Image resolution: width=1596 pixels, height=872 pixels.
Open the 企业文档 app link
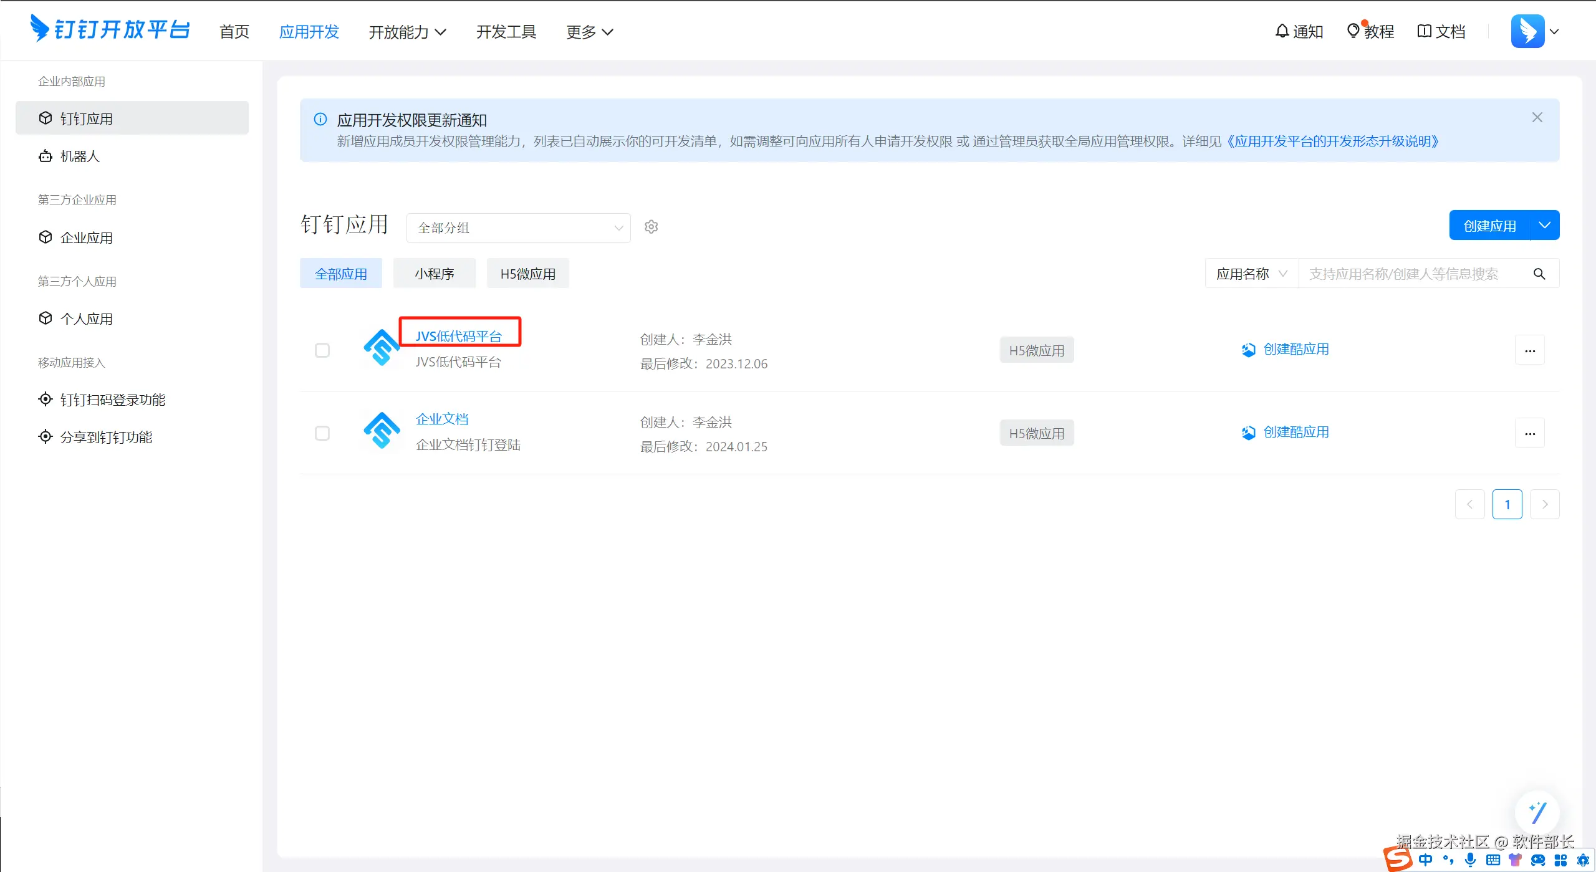(x=441, y=419)
